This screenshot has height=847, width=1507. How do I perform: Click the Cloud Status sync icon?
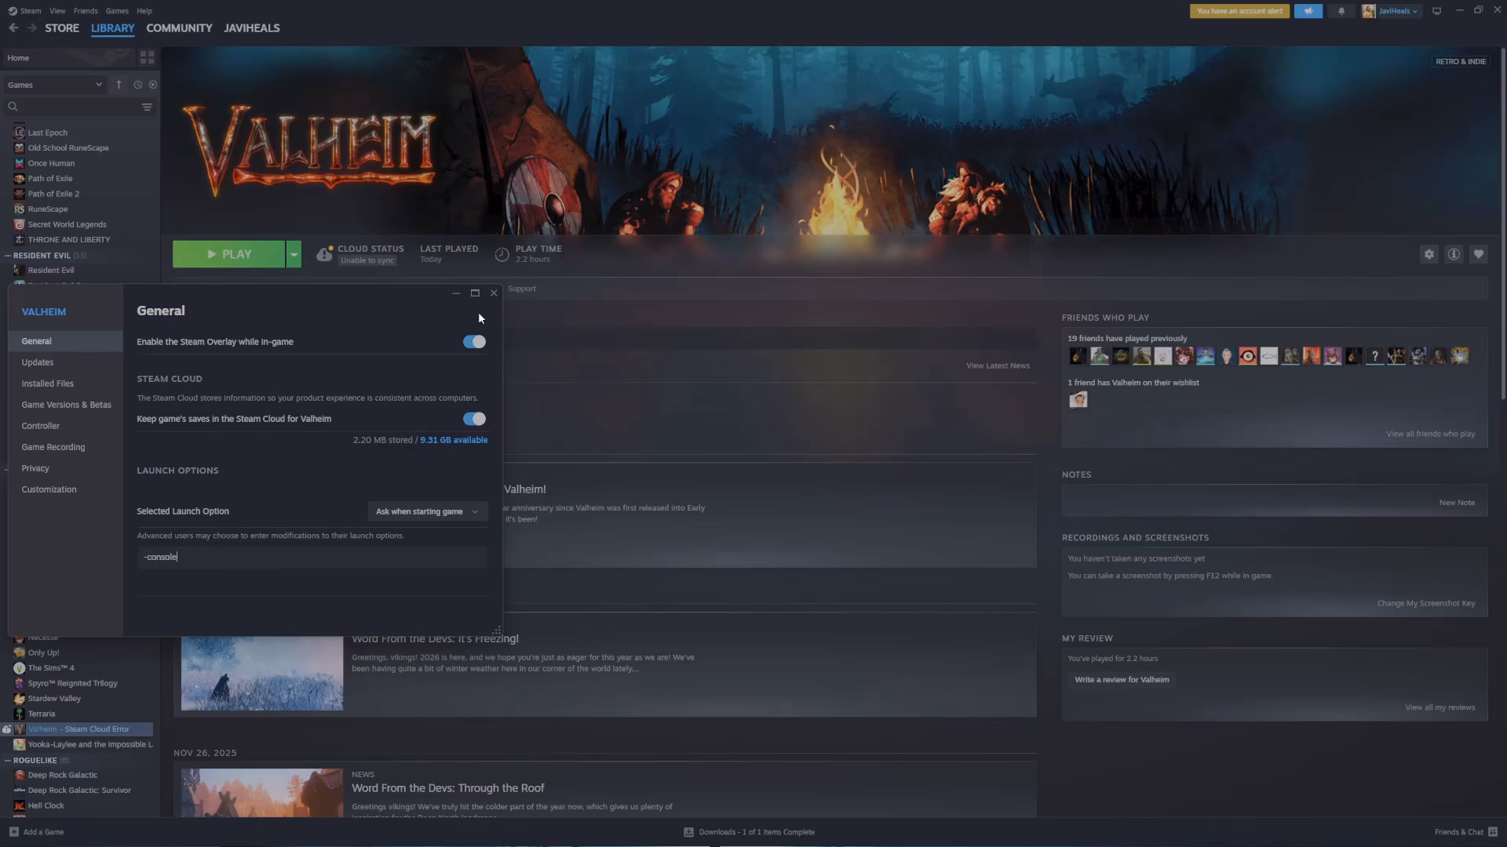pyautogui.click(x=323, y=254)
